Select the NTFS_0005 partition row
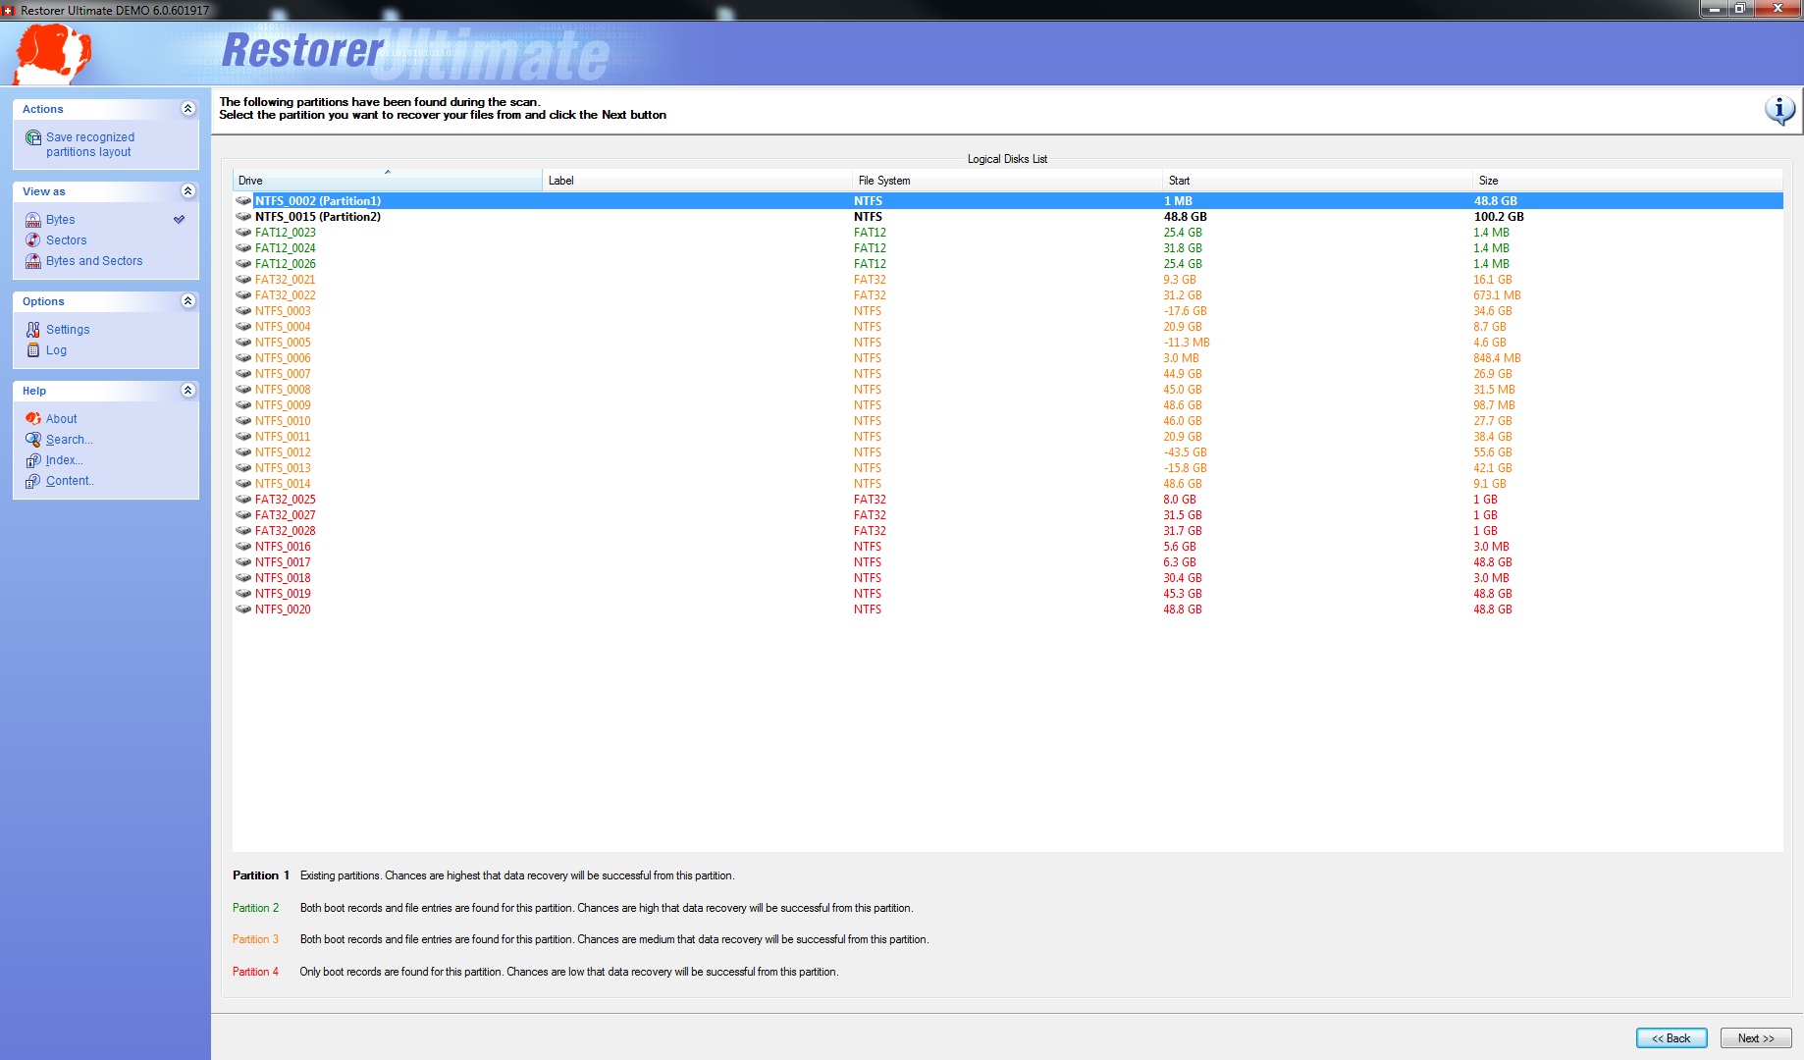This screenshot has width=1804, height=1060. tap(1008, 343)
